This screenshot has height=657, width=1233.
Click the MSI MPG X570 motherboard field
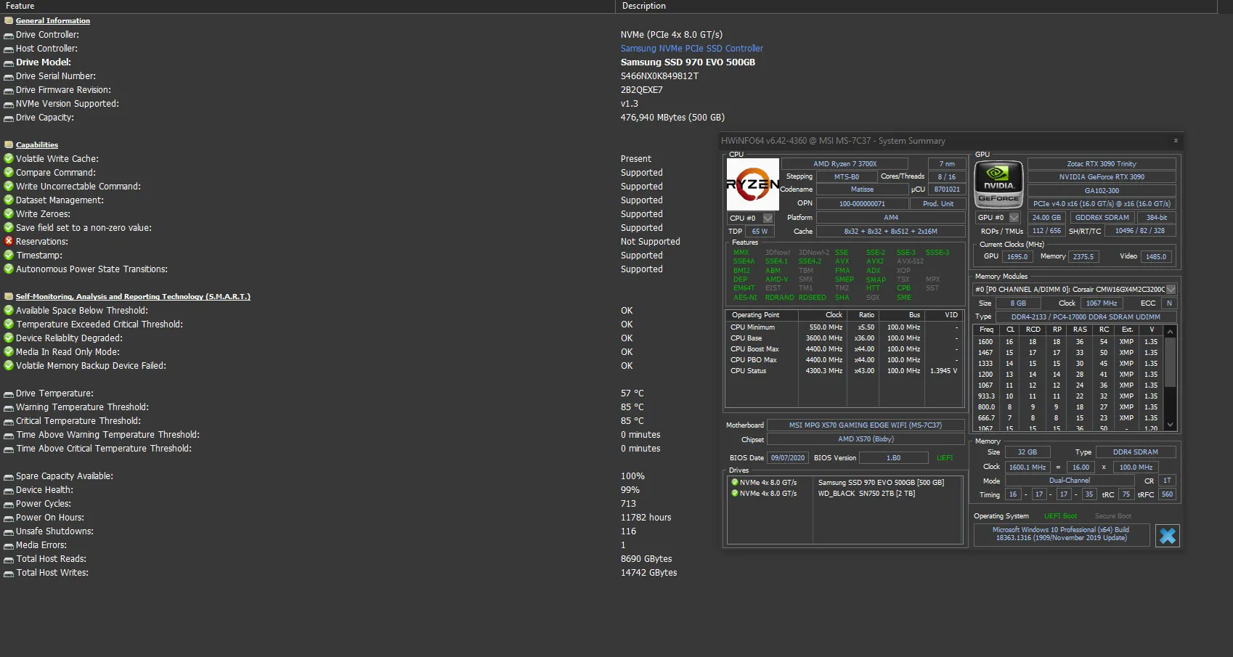pyautogui.click(x=866, y=425)
